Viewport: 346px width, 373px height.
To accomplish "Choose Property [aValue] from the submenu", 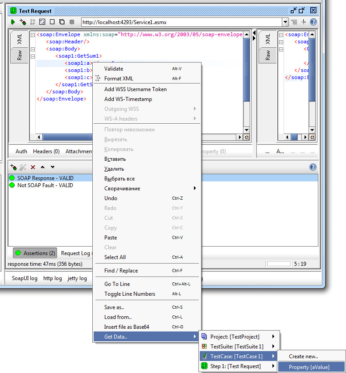I will pos(311,367).
